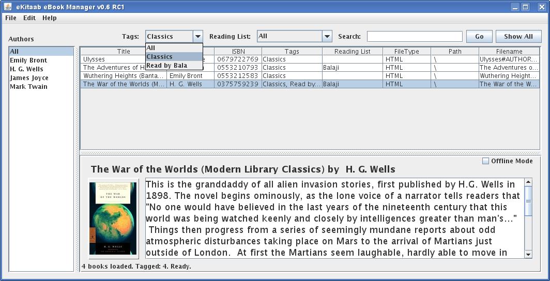
Task: Select author H. G. Wells
Action: tap(27, 69)
